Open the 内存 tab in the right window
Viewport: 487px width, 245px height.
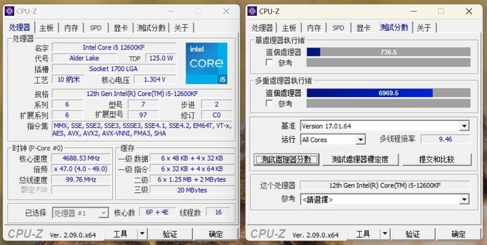point(314,28)
